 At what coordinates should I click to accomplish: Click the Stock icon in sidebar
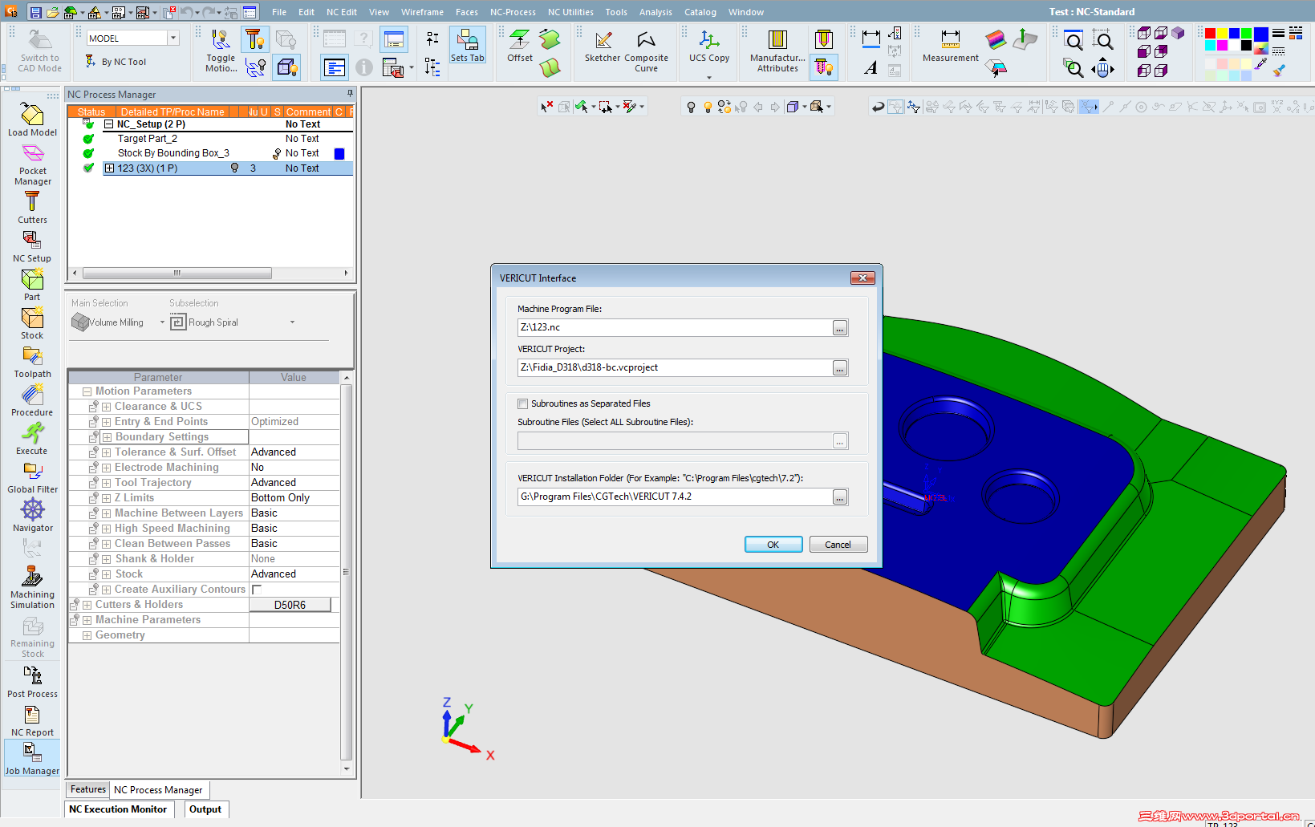pyautogui.click(x=32, y=323)
